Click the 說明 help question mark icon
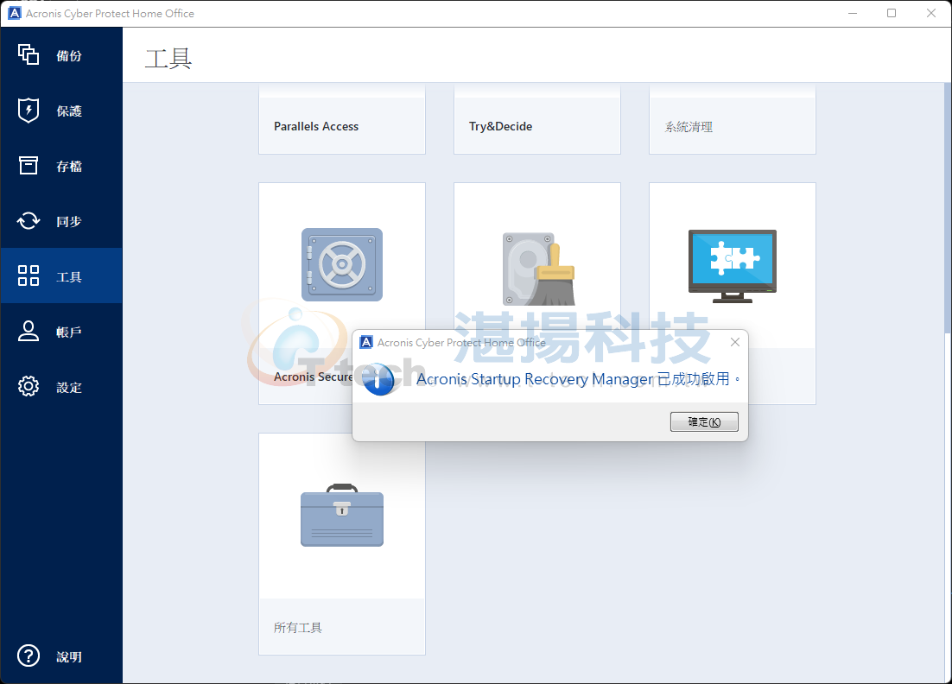The height and width of the screenshot is (684, 952). [29, 656]
